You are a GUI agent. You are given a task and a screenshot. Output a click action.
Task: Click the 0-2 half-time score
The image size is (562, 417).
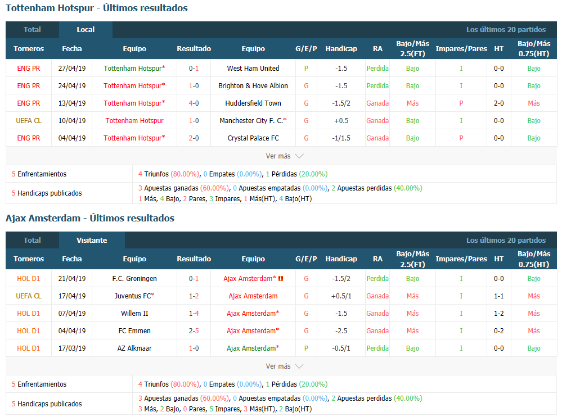click(499, 331)
